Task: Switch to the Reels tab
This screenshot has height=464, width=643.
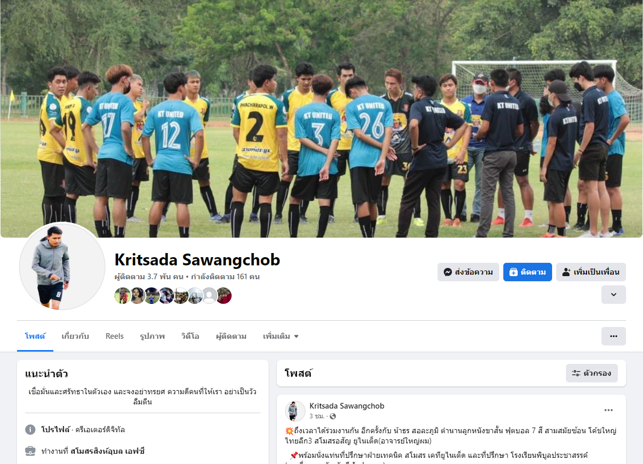Action: tap(115, 336)
